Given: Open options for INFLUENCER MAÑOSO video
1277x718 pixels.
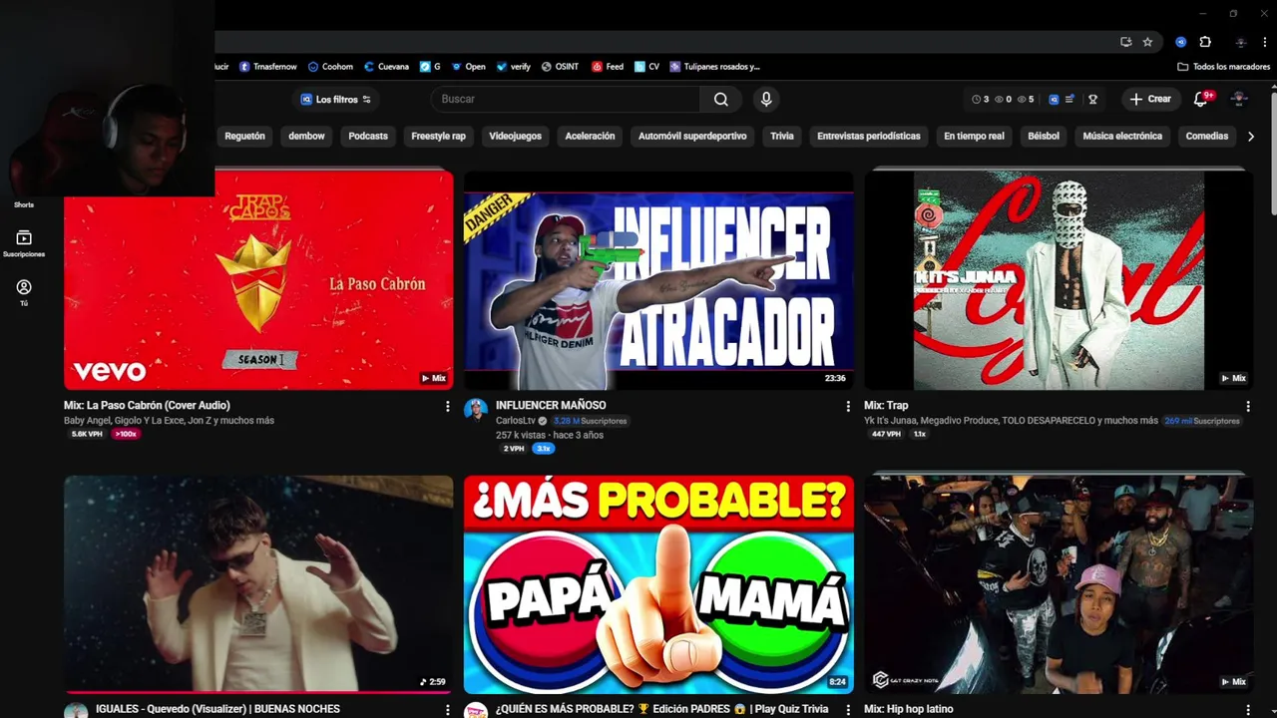Looking at the screenshot, I should (x=848, y=406).
